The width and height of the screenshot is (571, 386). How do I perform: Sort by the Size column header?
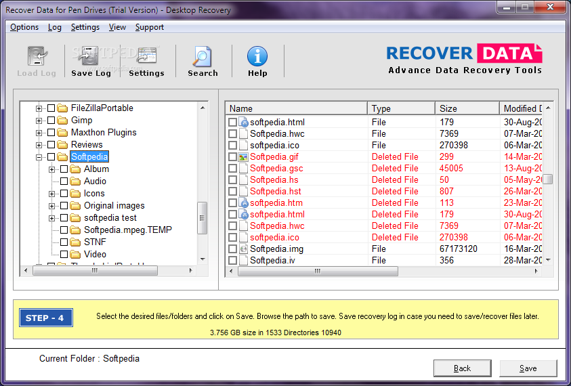click(x=467, y=108)
